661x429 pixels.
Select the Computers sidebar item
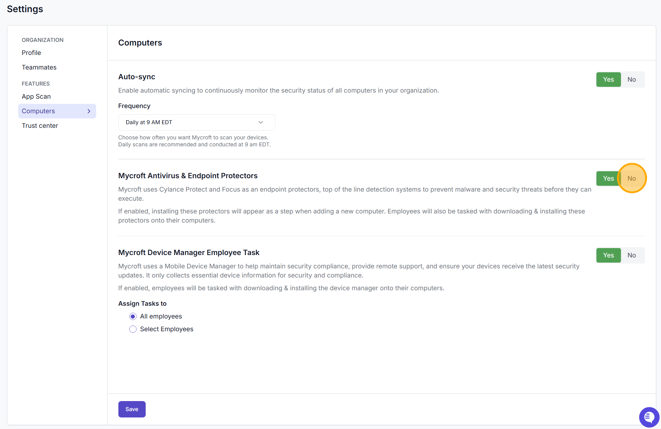tap(57, 111)
